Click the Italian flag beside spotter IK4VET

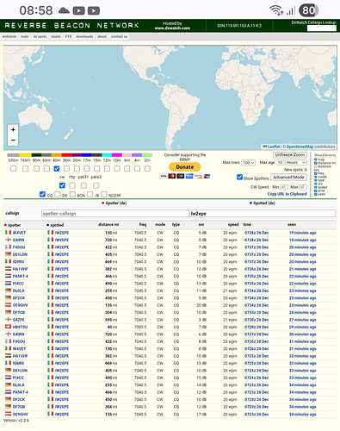click(x=8, y=232)
